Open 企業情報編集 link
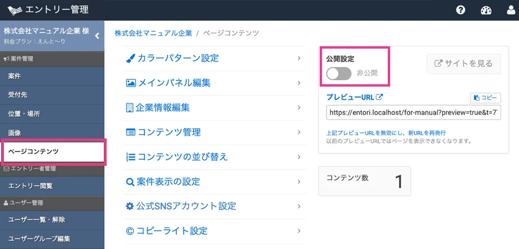Viewport: 519px width, 249px height. pyautogui.click(x=162, y=108)
